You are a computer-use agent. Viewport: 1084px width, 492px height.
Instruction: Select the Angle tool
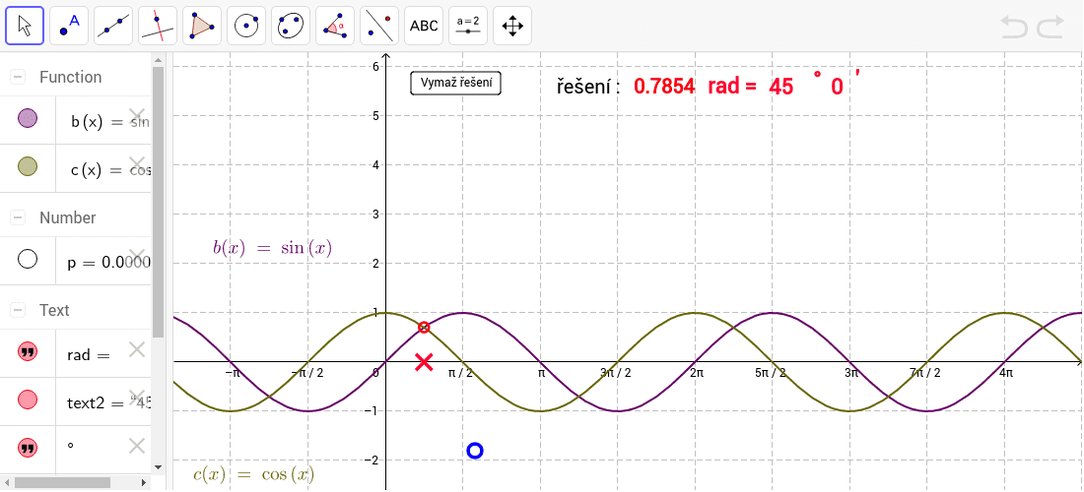(335, 26)
